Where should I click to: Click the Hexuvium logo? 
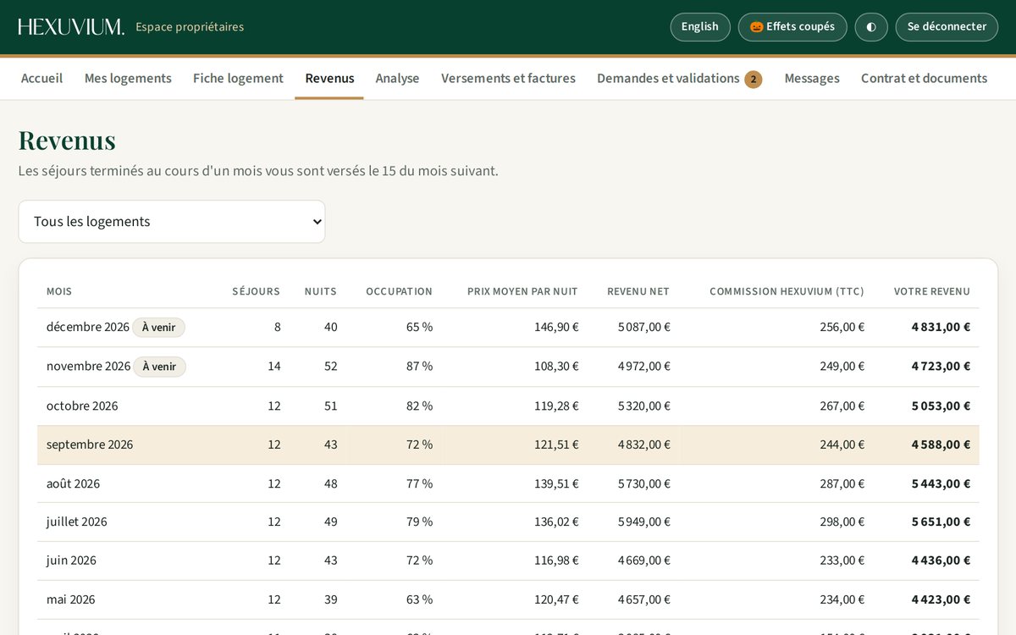click(71, 27)
